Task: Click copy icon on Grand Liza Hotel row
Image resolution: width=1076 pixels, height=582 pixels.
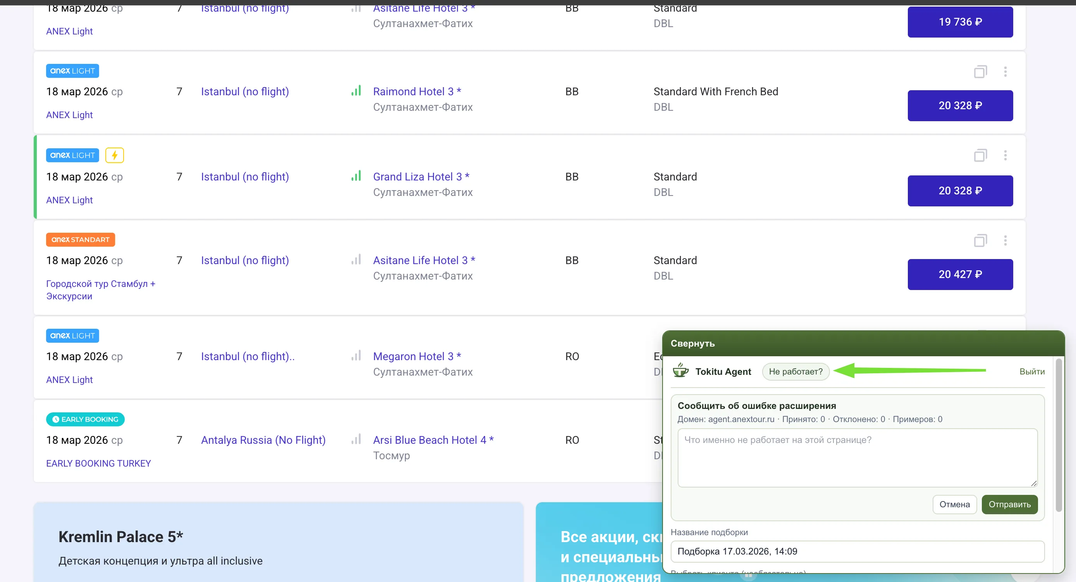Action: (980, 156)
